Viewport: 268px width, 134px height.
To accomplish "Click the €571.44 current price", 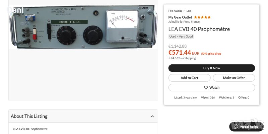I will click(x=180, y=53).
